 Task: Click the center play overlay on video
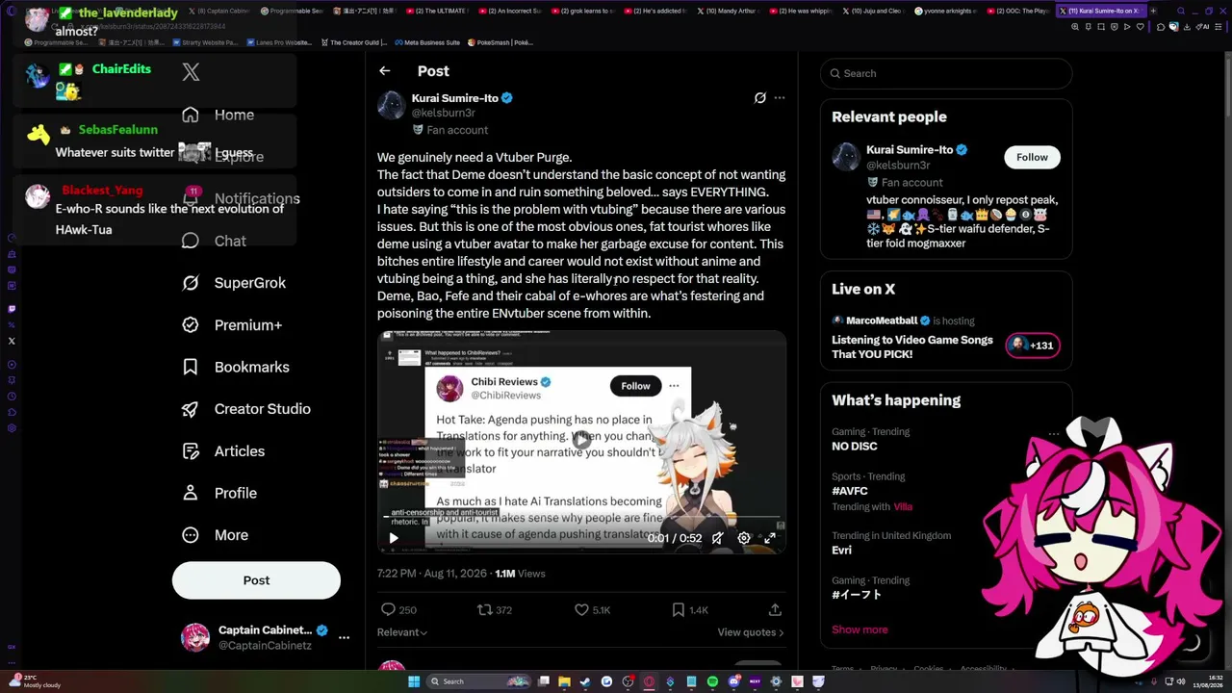click(x=581, y=440)
